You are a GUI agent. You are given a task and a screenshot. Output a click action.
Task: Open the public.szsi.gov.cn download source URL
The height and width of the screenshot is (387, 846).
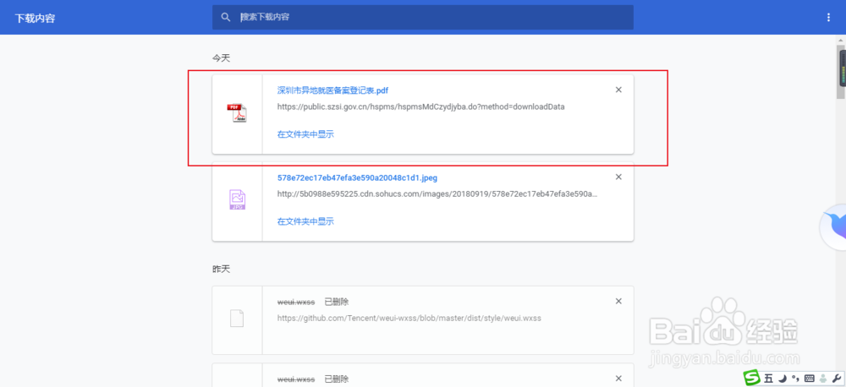[x=420, y=106]
